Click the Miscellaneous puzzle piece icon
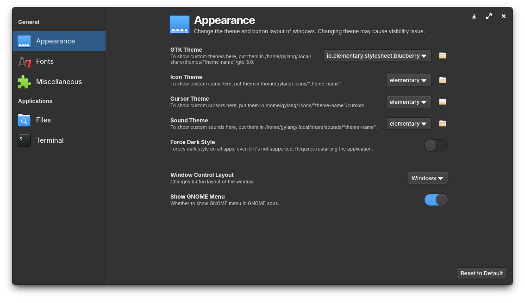This screenshot has width=525, height=303. [x=24, y=82]
